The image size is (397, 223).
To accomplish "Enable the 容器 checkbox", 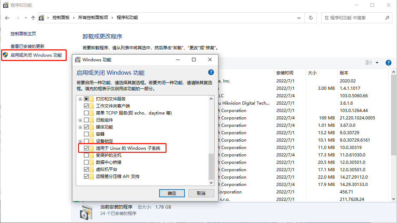I will click(86, 134).
